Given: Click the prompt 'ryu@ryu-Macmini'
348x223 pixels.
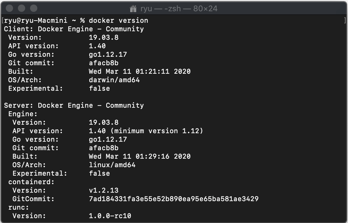Looking at the screenshot, I should [35, 20].
